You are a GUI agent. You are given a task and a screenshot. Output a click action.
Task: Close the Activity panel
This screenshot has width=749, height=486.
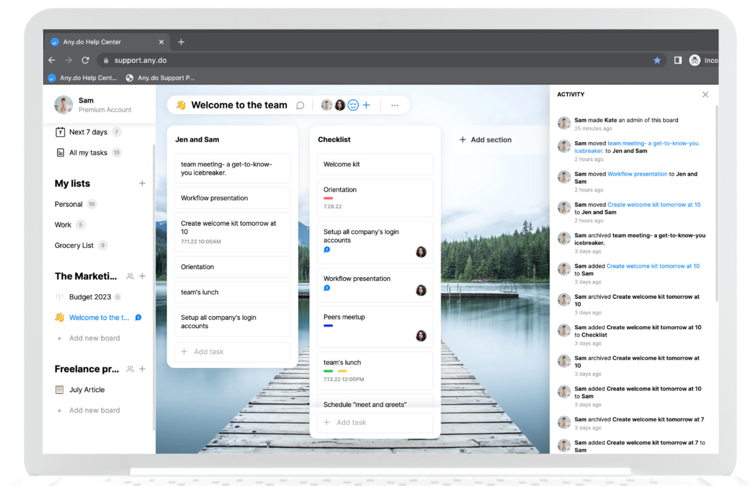[x=705, y=94]
